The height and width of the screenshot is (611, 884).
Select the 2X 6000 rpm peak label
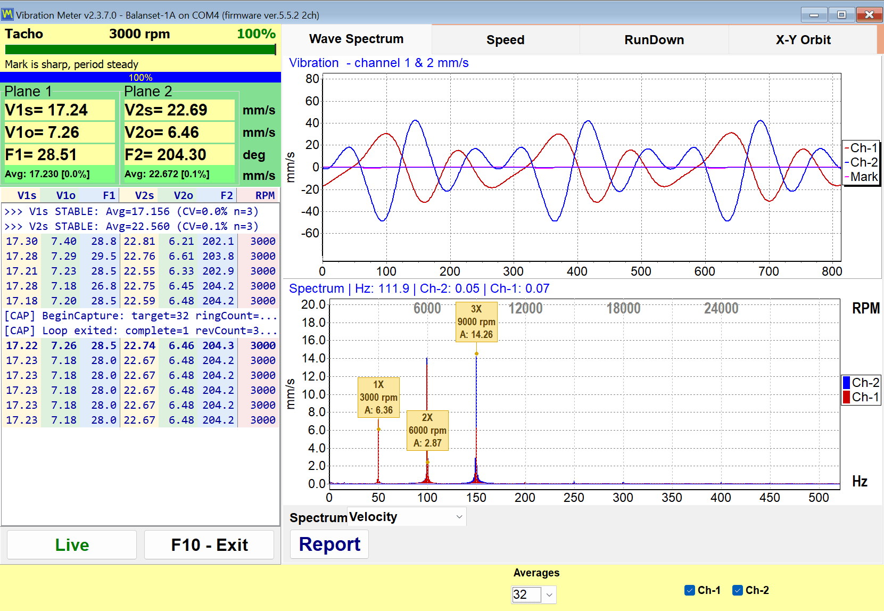pyautogui.click(x=427, y=431)
